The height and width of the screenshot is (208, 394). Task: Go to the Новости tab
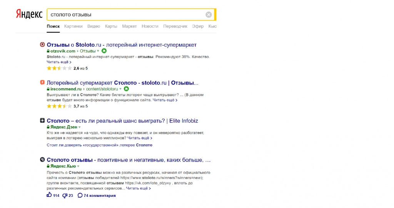(x=150, y=26)
